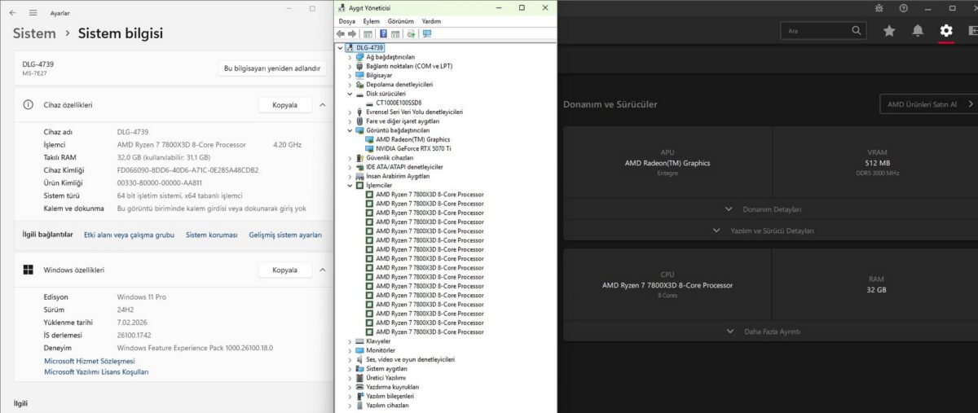Open the bell notifications icon in AMD Software
This screenshot has height=413, width=978.
coord(918,30)
